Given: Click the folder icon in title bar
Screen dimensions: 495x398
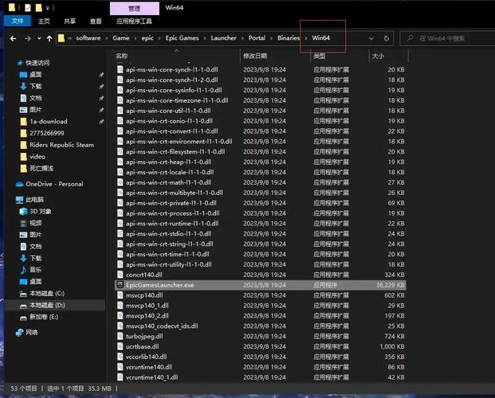Looking at the screenshot, I should point(12,7).
